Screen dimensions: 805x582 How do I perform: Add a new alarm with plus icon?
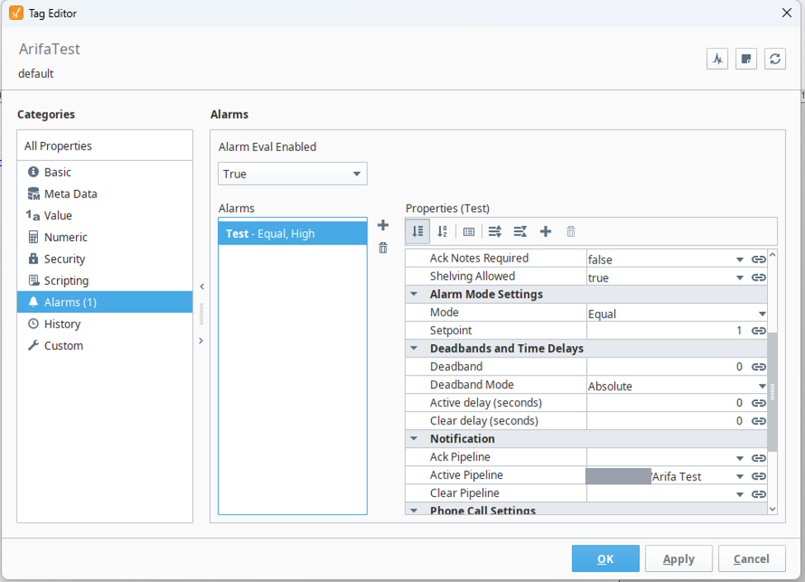[x=383, y=225]
